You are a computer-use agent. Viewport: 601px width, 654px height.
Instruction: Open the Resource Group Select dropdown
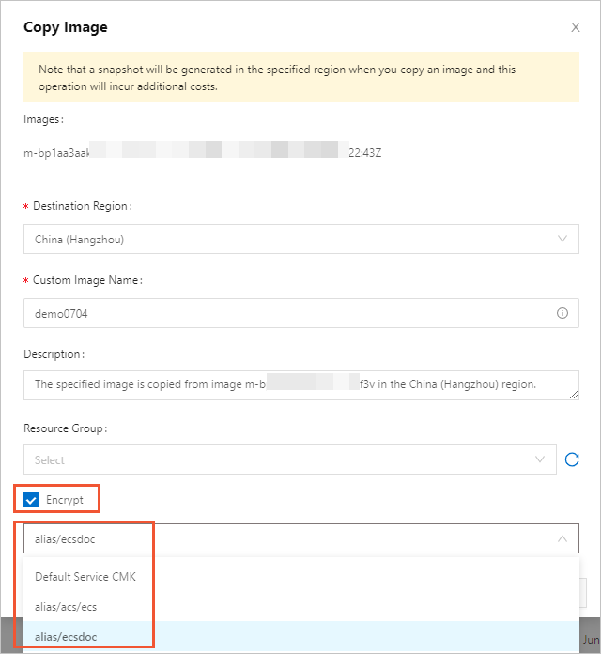click(x=272, y=459)
